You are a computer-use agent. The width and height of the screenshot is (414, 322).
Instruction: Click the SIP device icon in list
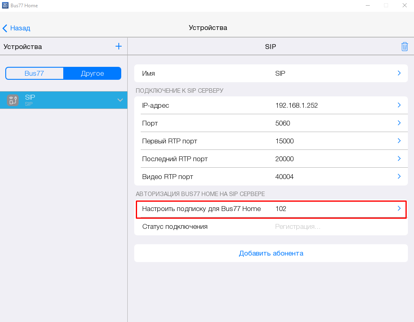[x=13, y=100]
